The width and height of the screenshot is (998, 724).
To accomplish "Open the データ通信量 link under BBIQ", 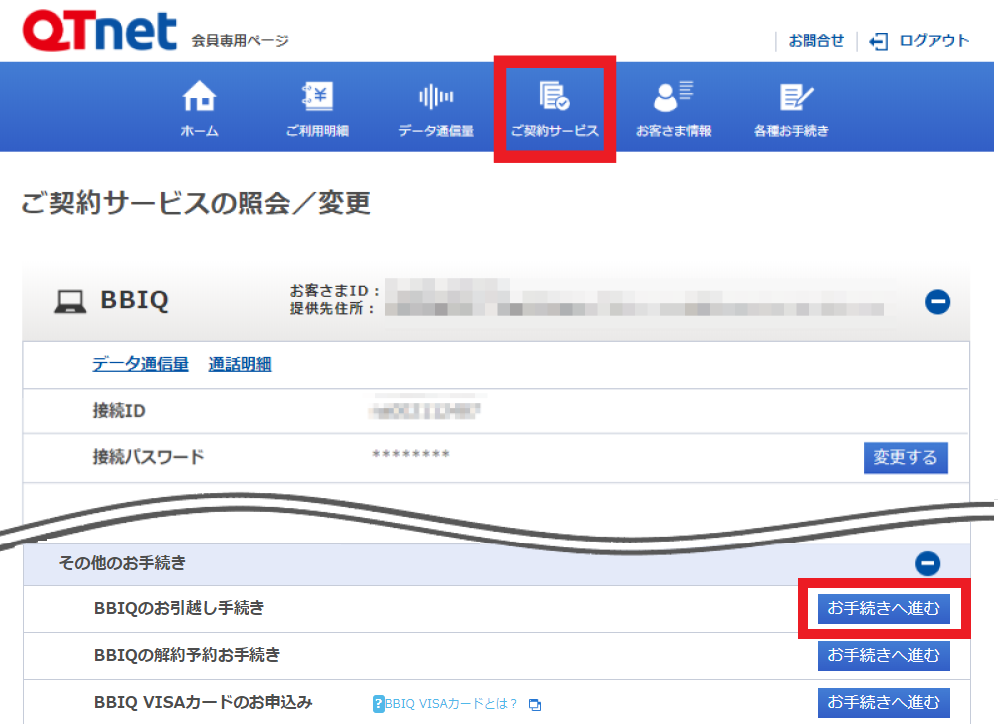I will pos(140,365).
